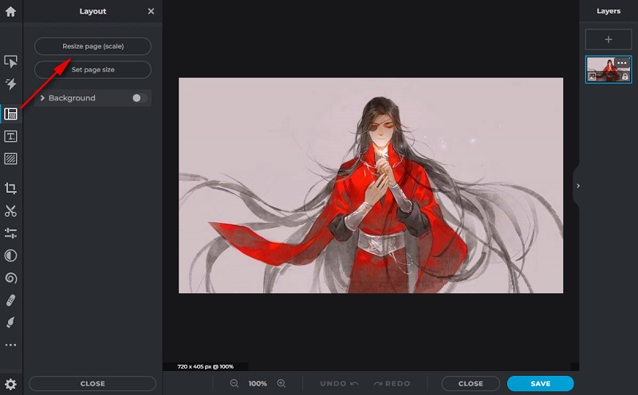
Task: Open the Effect half-circle tool
Action: pos(10,256)
